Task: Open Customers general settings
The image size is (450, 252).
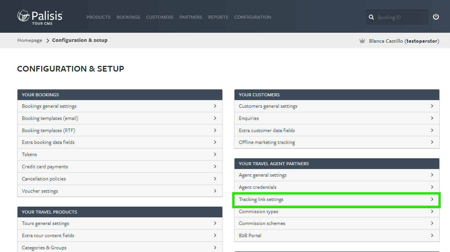Action: click(337, 106)
